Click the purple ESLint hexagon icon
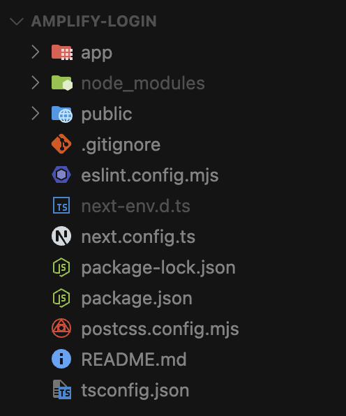Viewport: 346px width, 416px height. [x=61, y=174]
